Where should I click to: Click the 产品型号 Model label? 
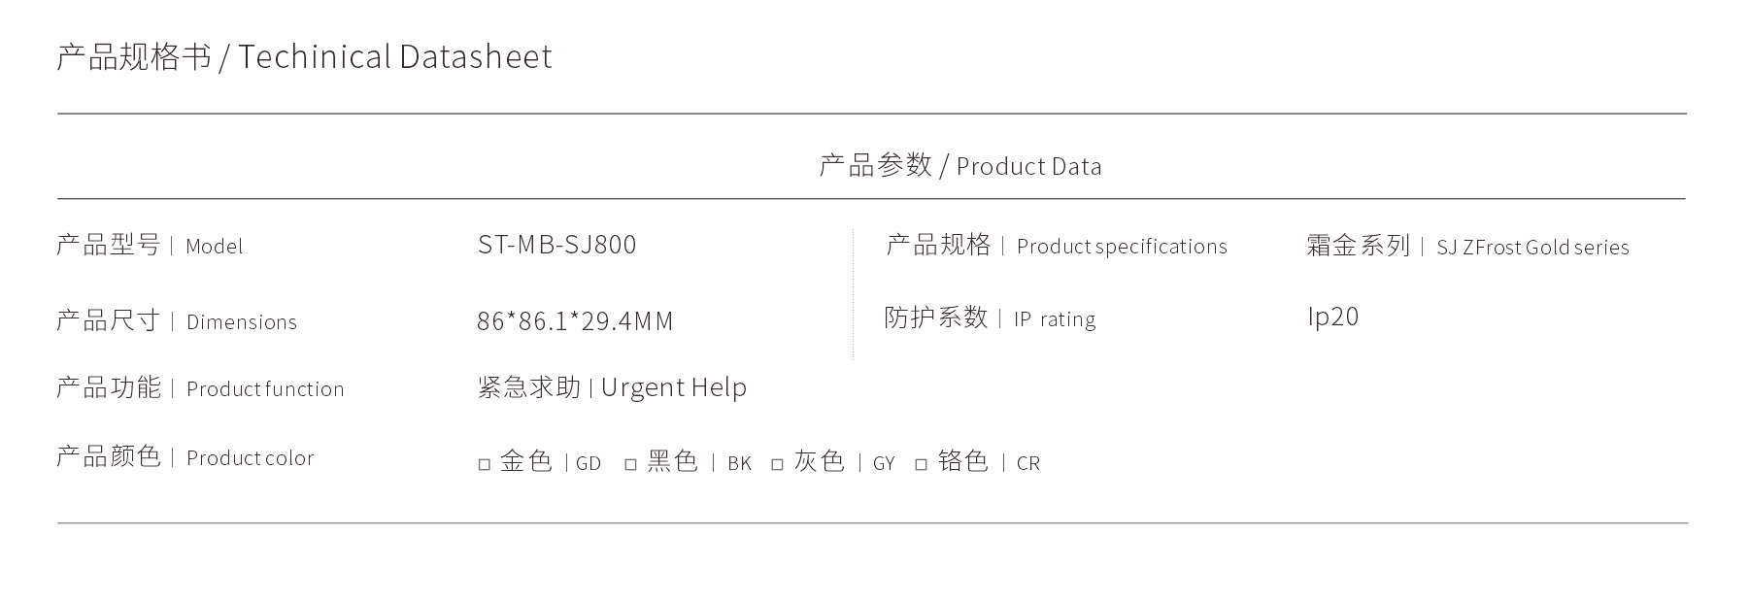[x=150, y=245]
